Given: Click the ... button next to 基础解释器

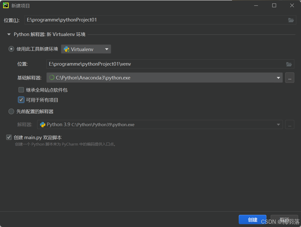Looking at the screenshot, I should coord(290,78).
